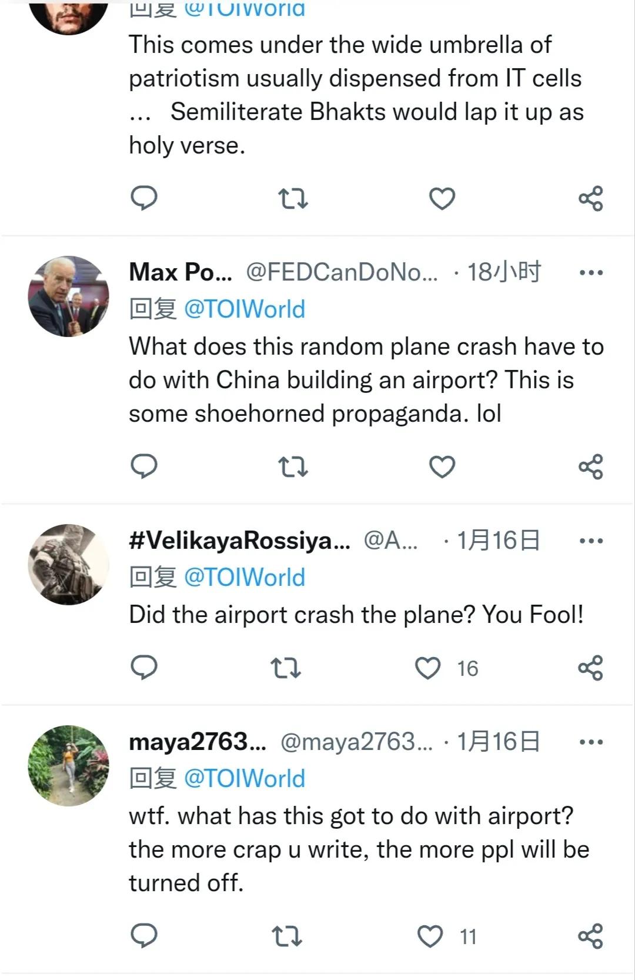Share maya2763's tweet
This screenshot has height=980, width=635.
591,936
